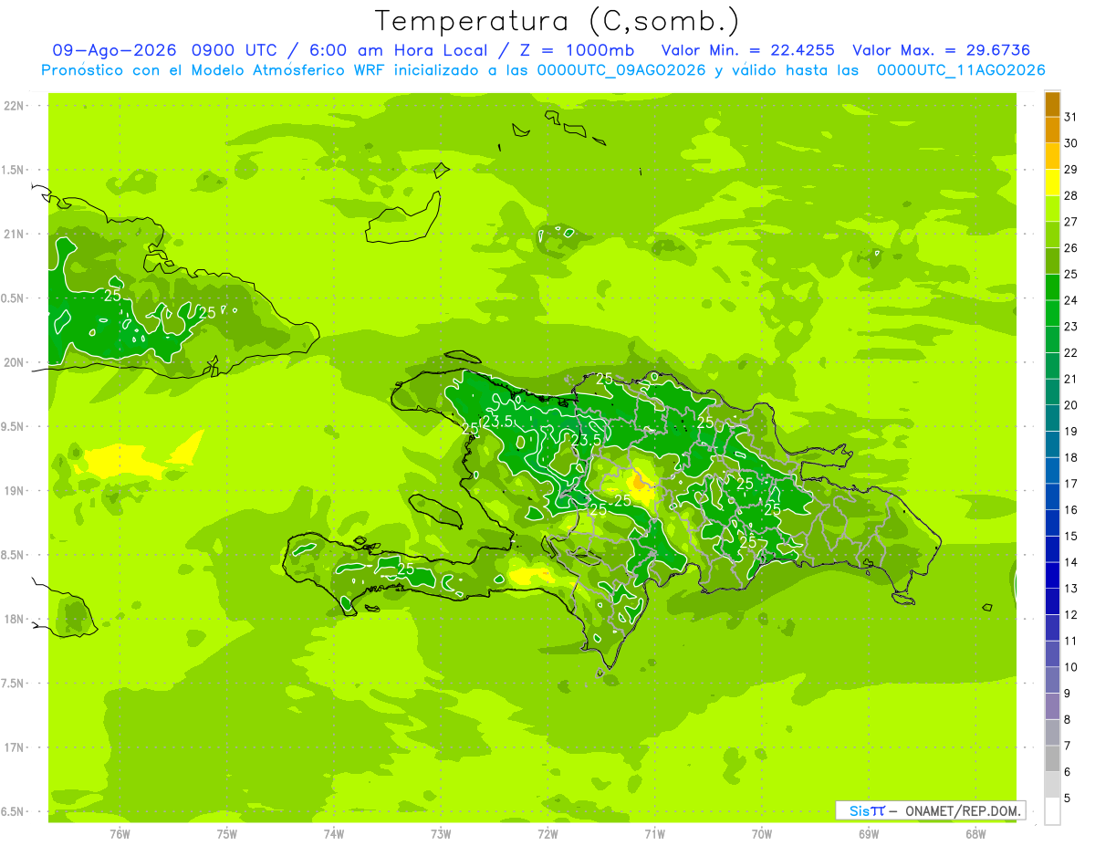Click colorbar swatch between 23 and 24
Screen dimensions: 1095x846
point(1052,313)
